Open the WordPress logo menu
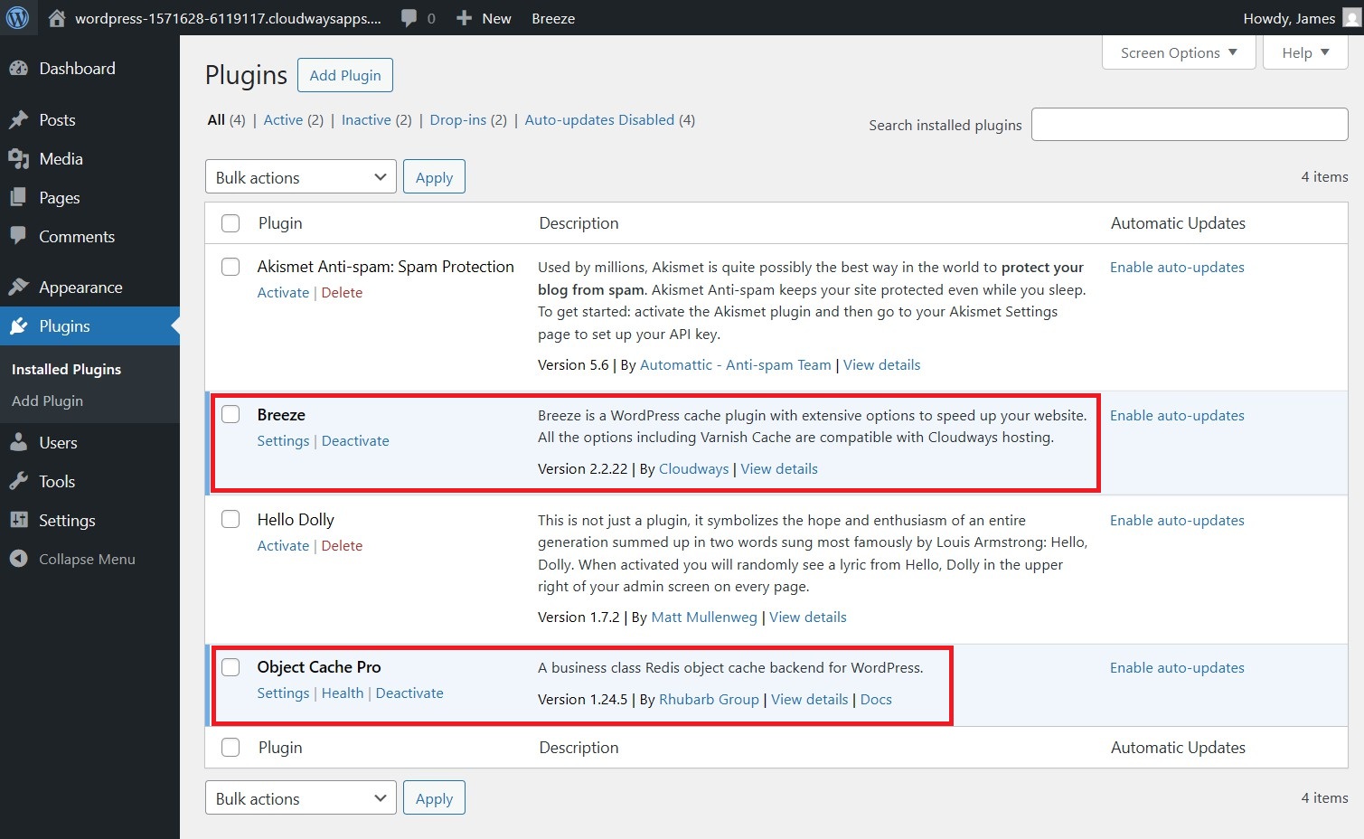Image resolution: width=1364 pixels, height=839 pixels. click(x=18, y=17)
